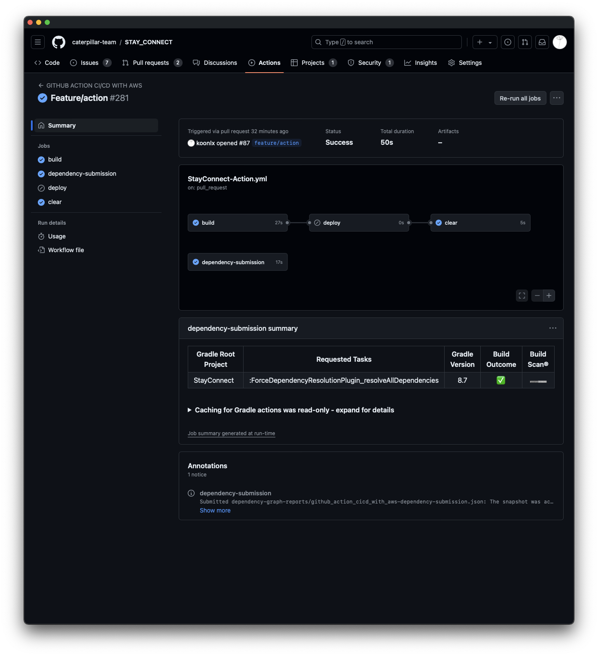598x656 pixels.
Task: Click dependency-submission node in workflow graph
Action: point(238,262)
